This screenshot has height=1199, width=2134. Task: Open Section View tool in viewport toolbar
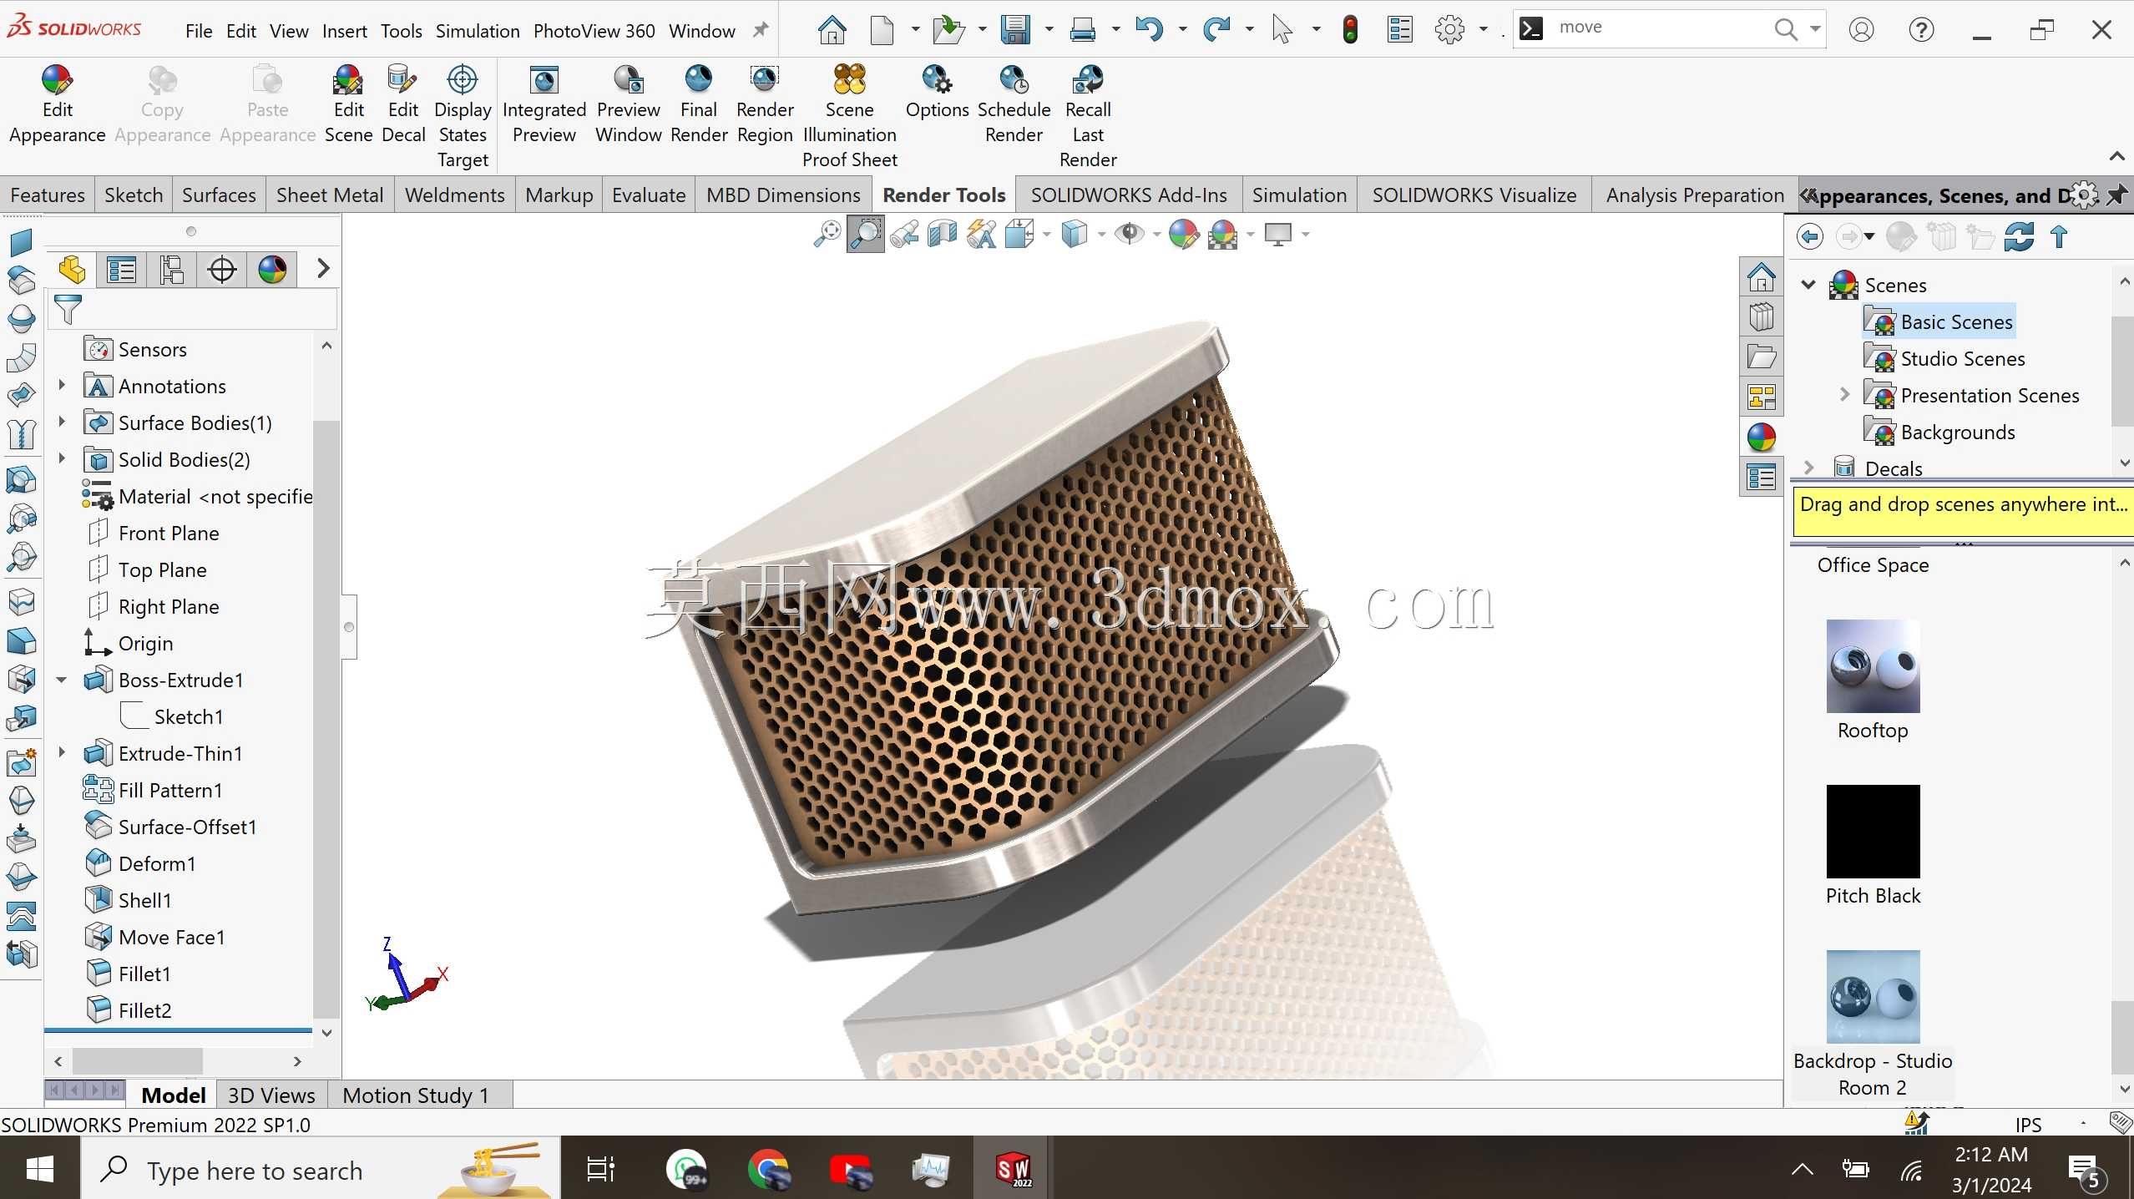(x=943, y=235)
